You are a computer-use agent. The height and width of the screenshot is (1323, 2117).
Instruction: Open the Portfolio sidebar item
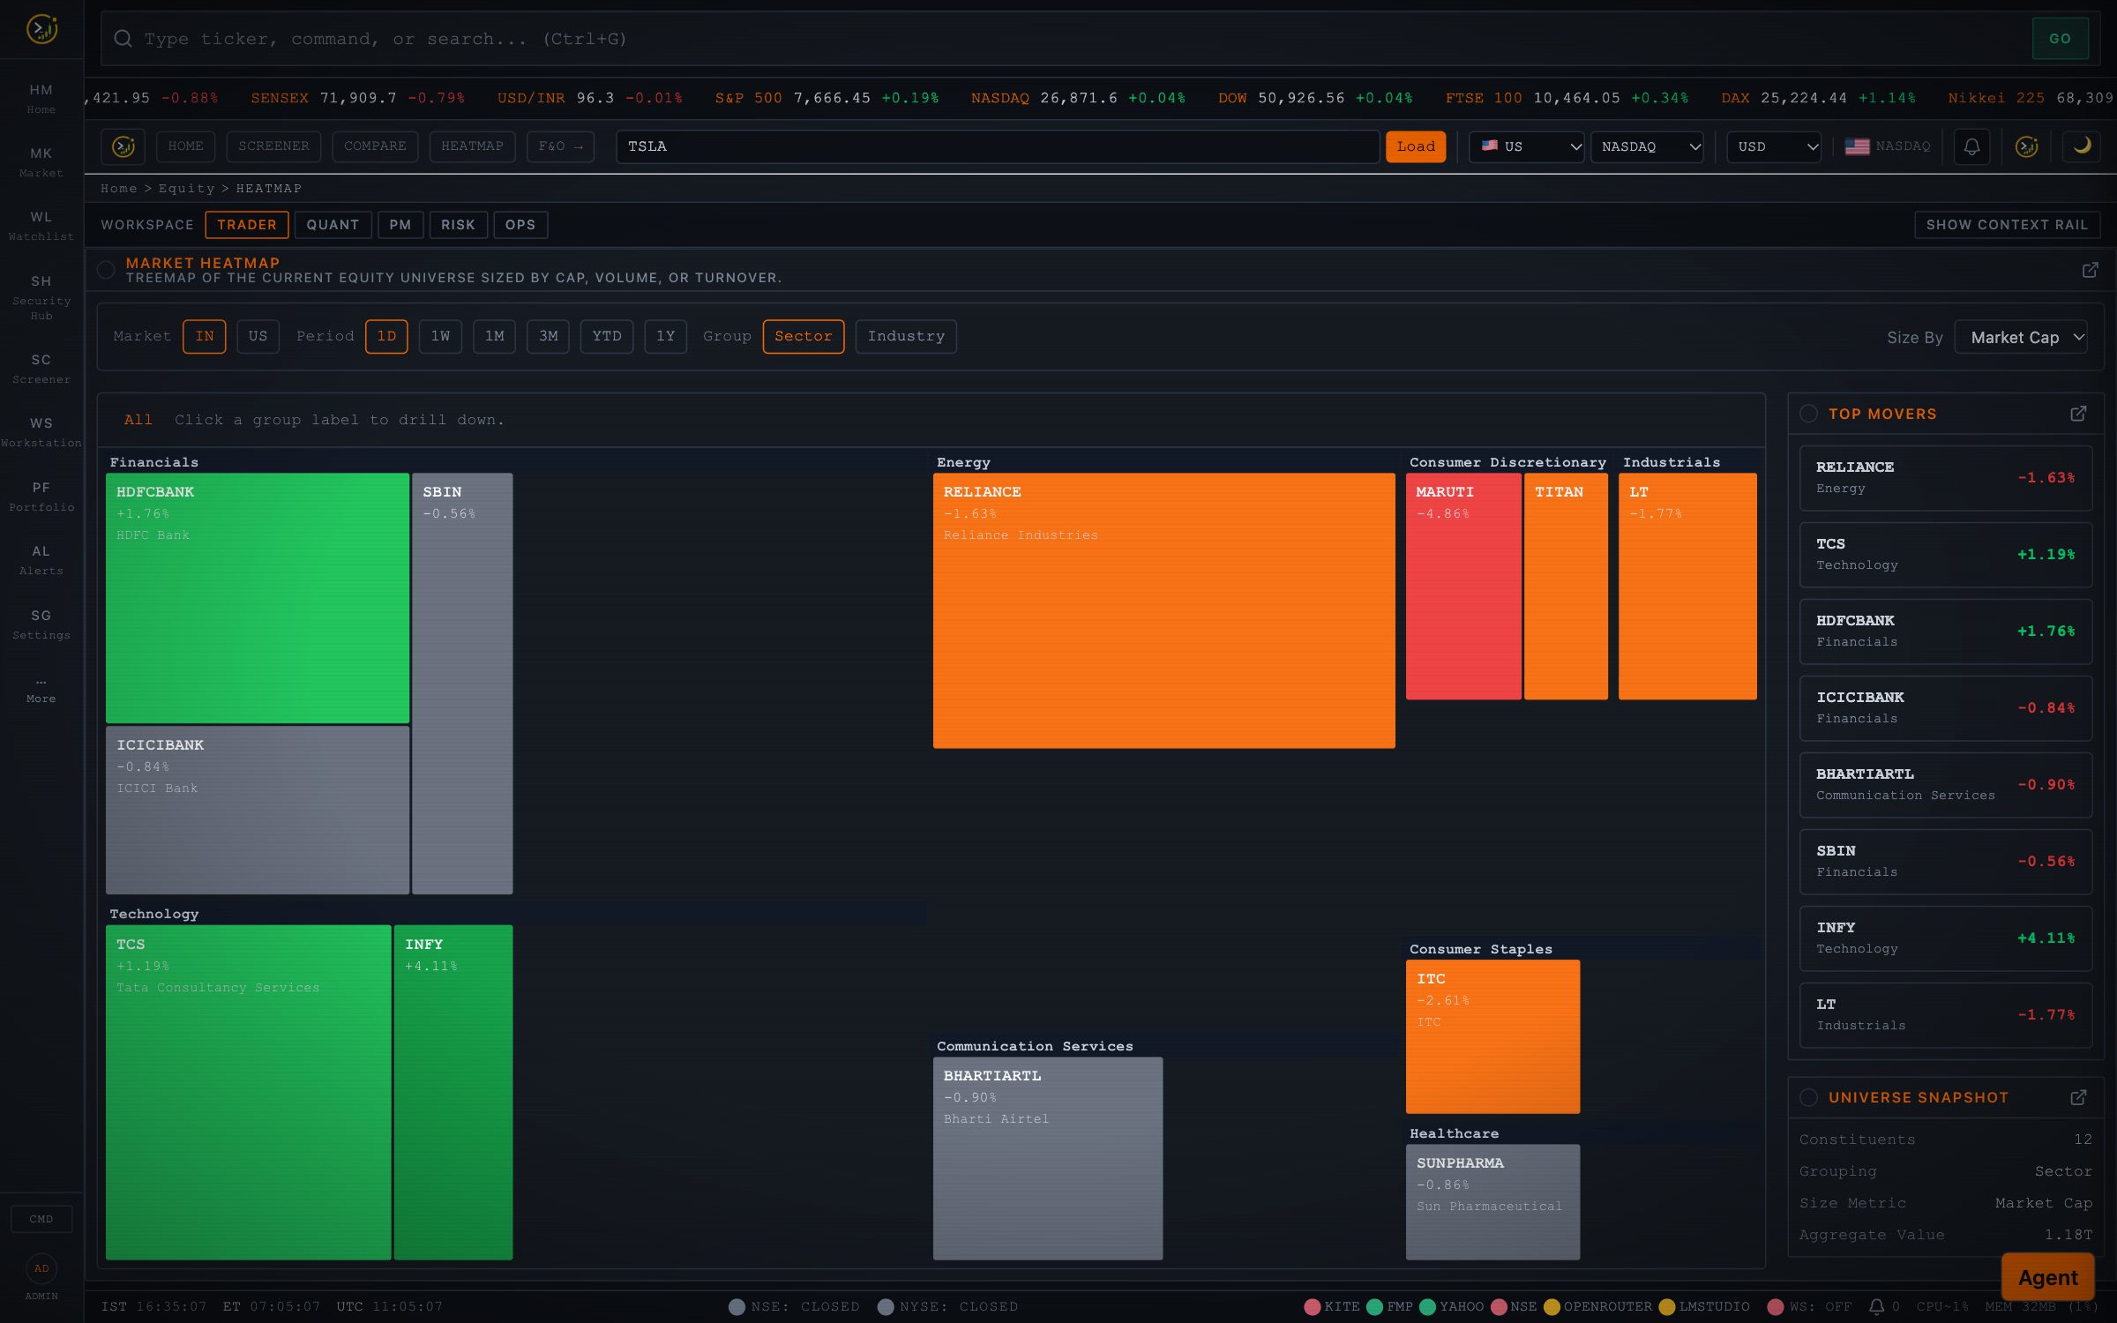pyautogui.click(x=41, y=496)
